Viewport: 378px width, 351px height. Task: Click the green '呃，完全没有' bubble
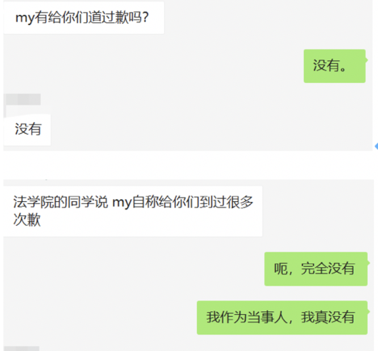tap(316, 269)
